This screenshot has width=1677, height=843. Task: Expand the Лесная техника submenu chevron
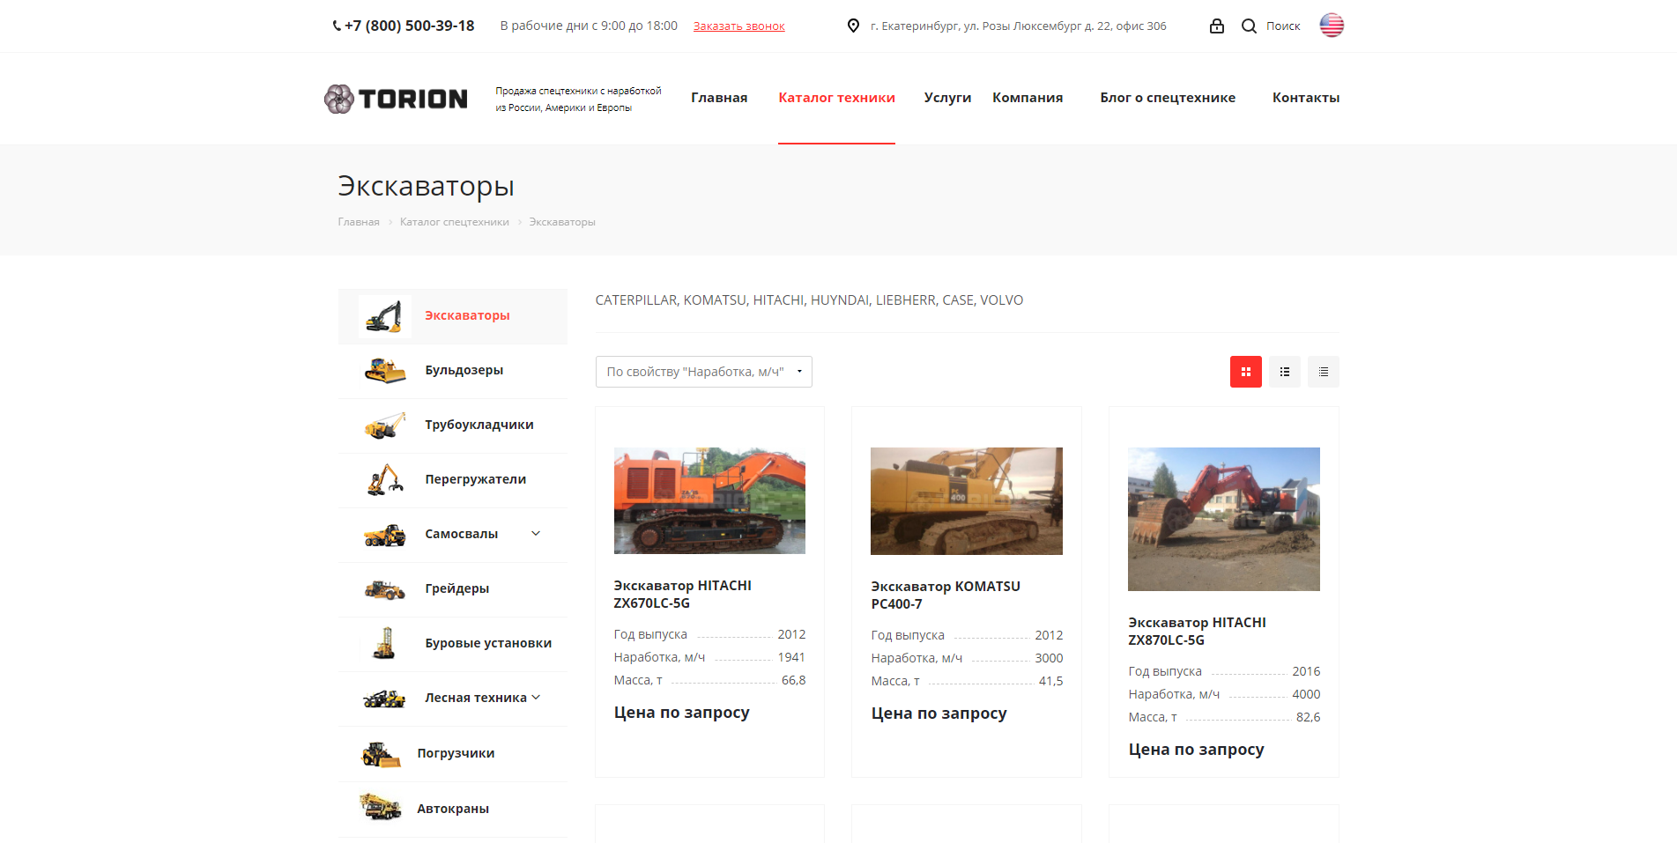click(x=536, y=697)
